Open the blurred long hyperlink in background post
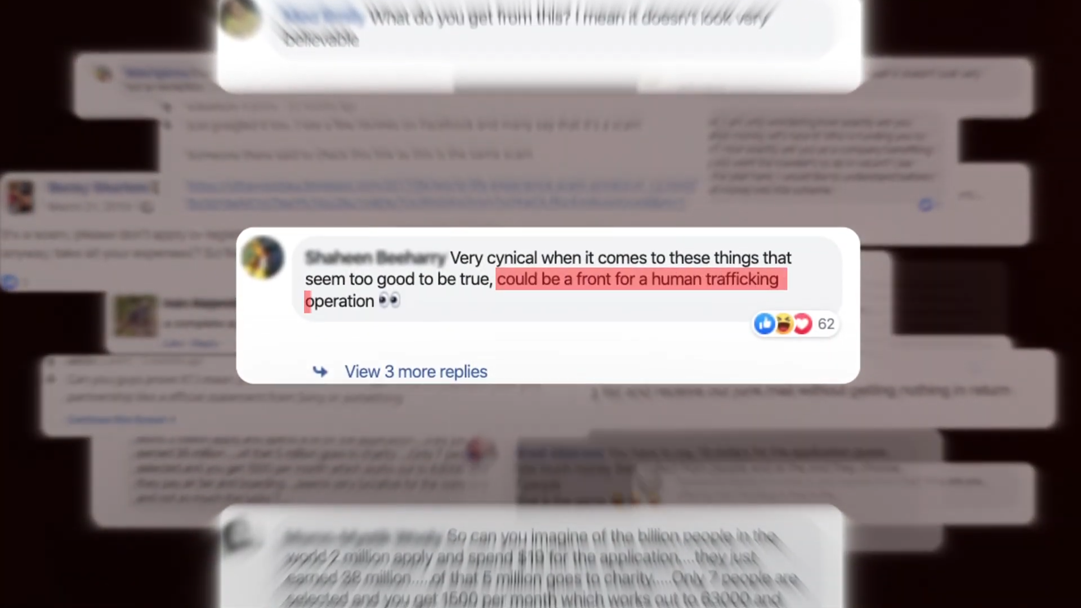The height and width of the screenshot is (608, 1081). (x=442, y=194)
